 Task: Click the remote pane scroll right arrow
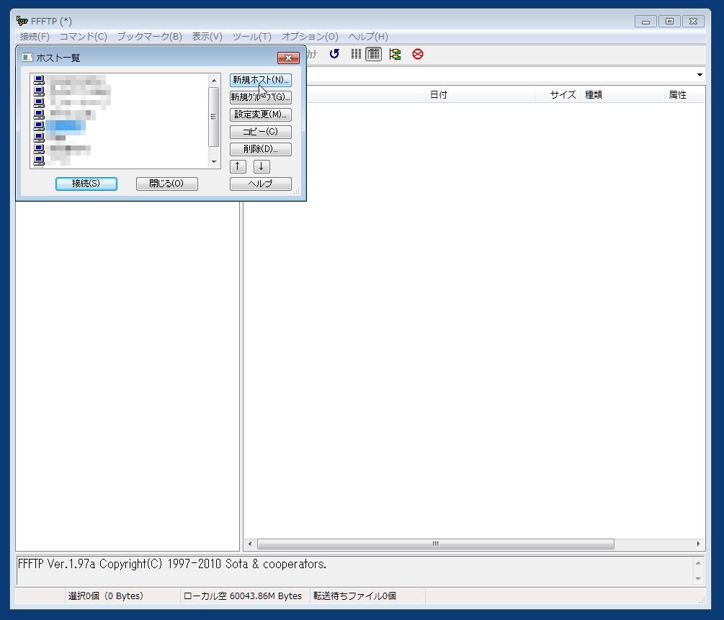(x=698, y=544)
